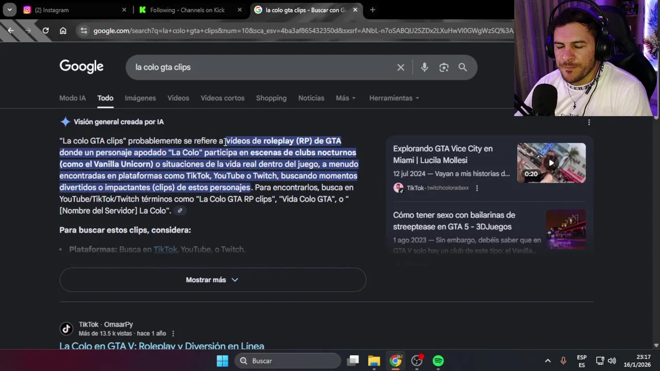Image resolution: width=660 pixels, height=371 pixels.
Task: Open the Imágenes results tab
Action: pos(140,98)
